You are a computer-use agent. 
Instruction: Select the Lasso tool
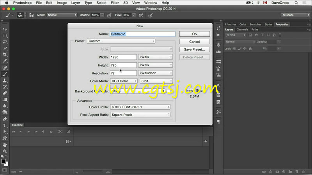pos(5,42)
